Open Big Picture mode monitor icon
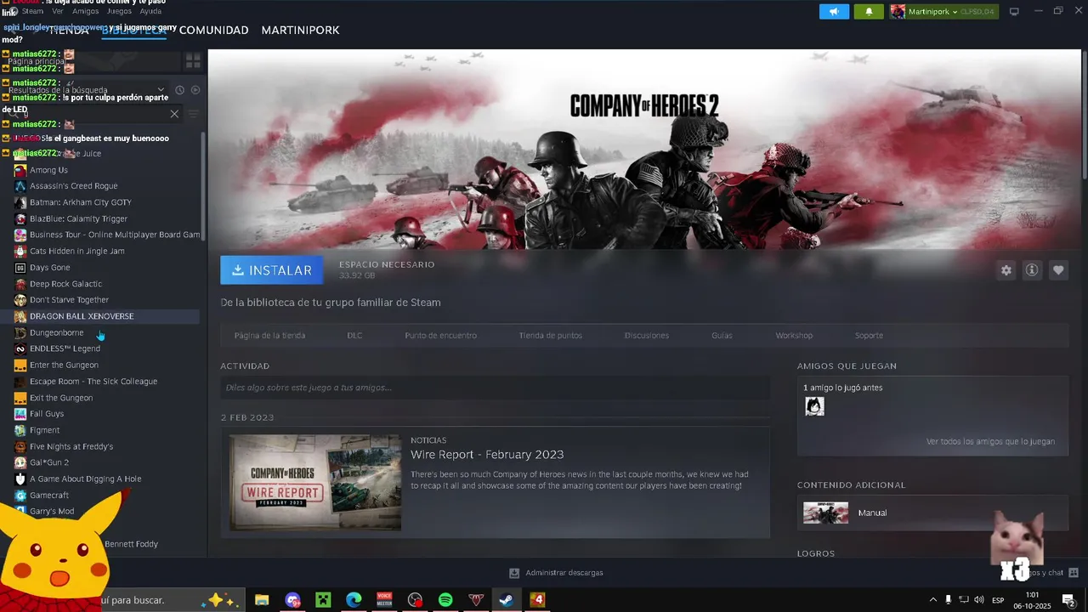The width and height of the screenshot is (1088, 612). click(x=1014, y=12)
